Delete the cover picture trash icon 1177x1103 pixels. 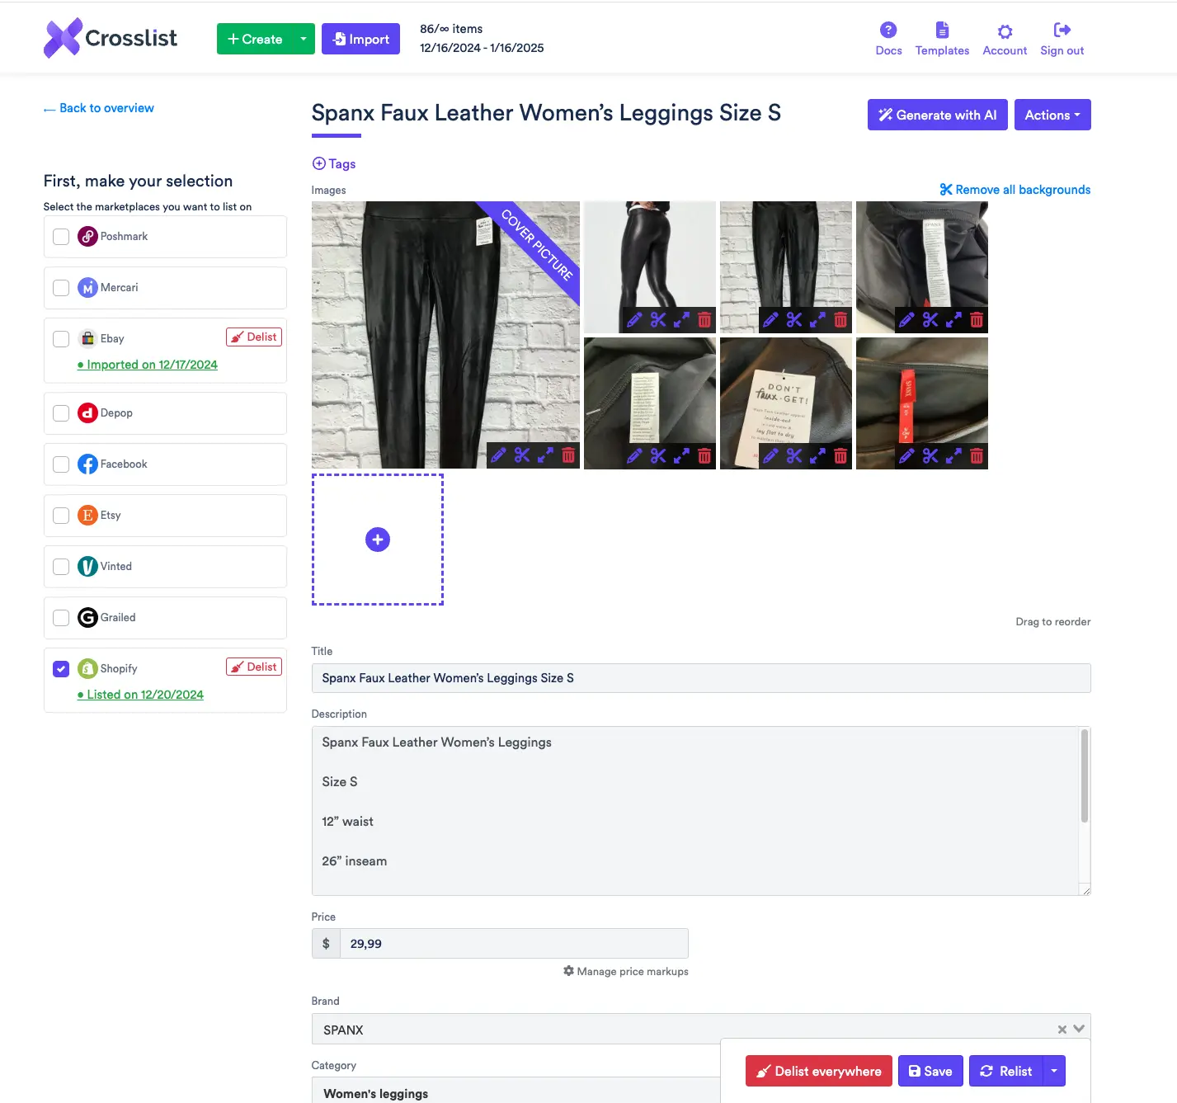pyautogui.click(x=568, y=455)
